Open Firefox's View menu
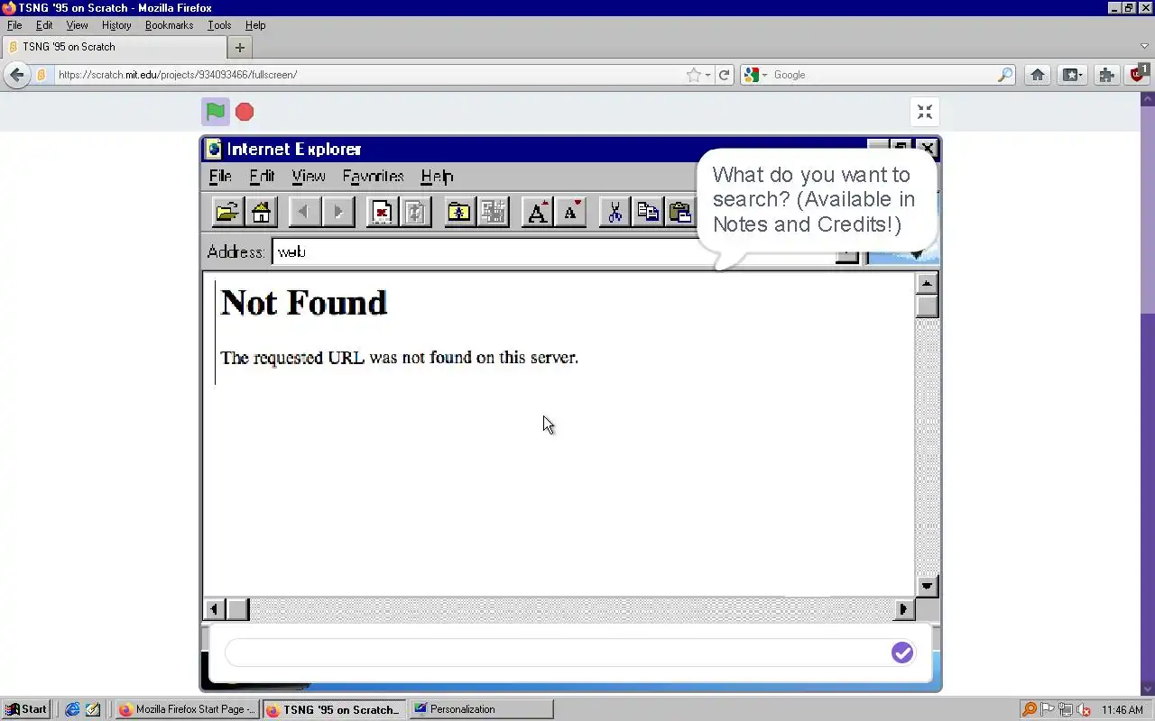 tap(78, 25)
